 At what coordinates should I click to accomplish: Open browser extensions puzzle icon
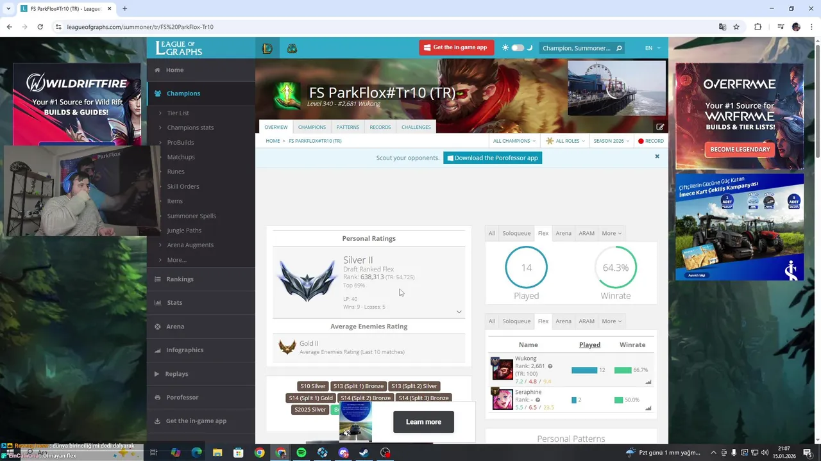(758, 27)
